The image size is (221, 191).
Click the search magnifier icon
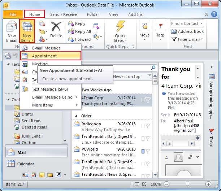point(153,68)
